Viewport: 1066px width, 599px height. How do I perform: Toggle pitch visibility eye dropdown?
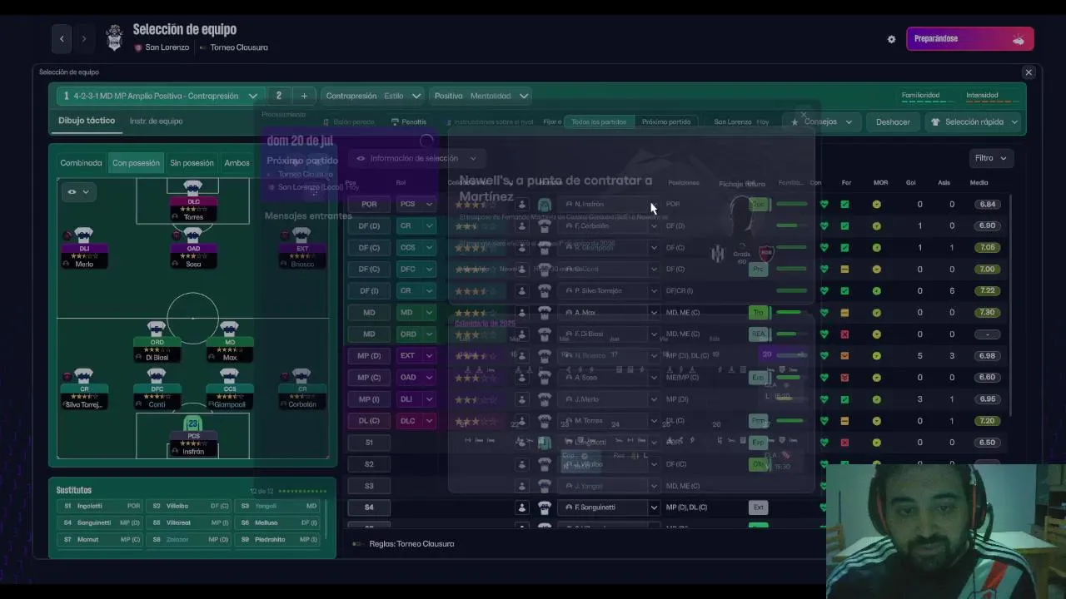tap(78, 192)
